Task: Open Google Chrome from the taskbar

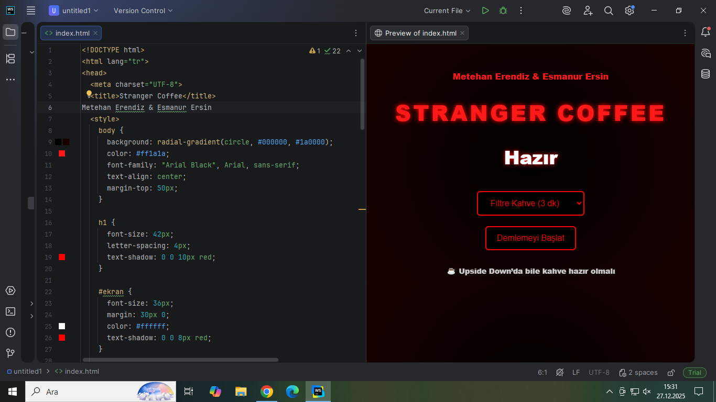Action: [267, 392]
